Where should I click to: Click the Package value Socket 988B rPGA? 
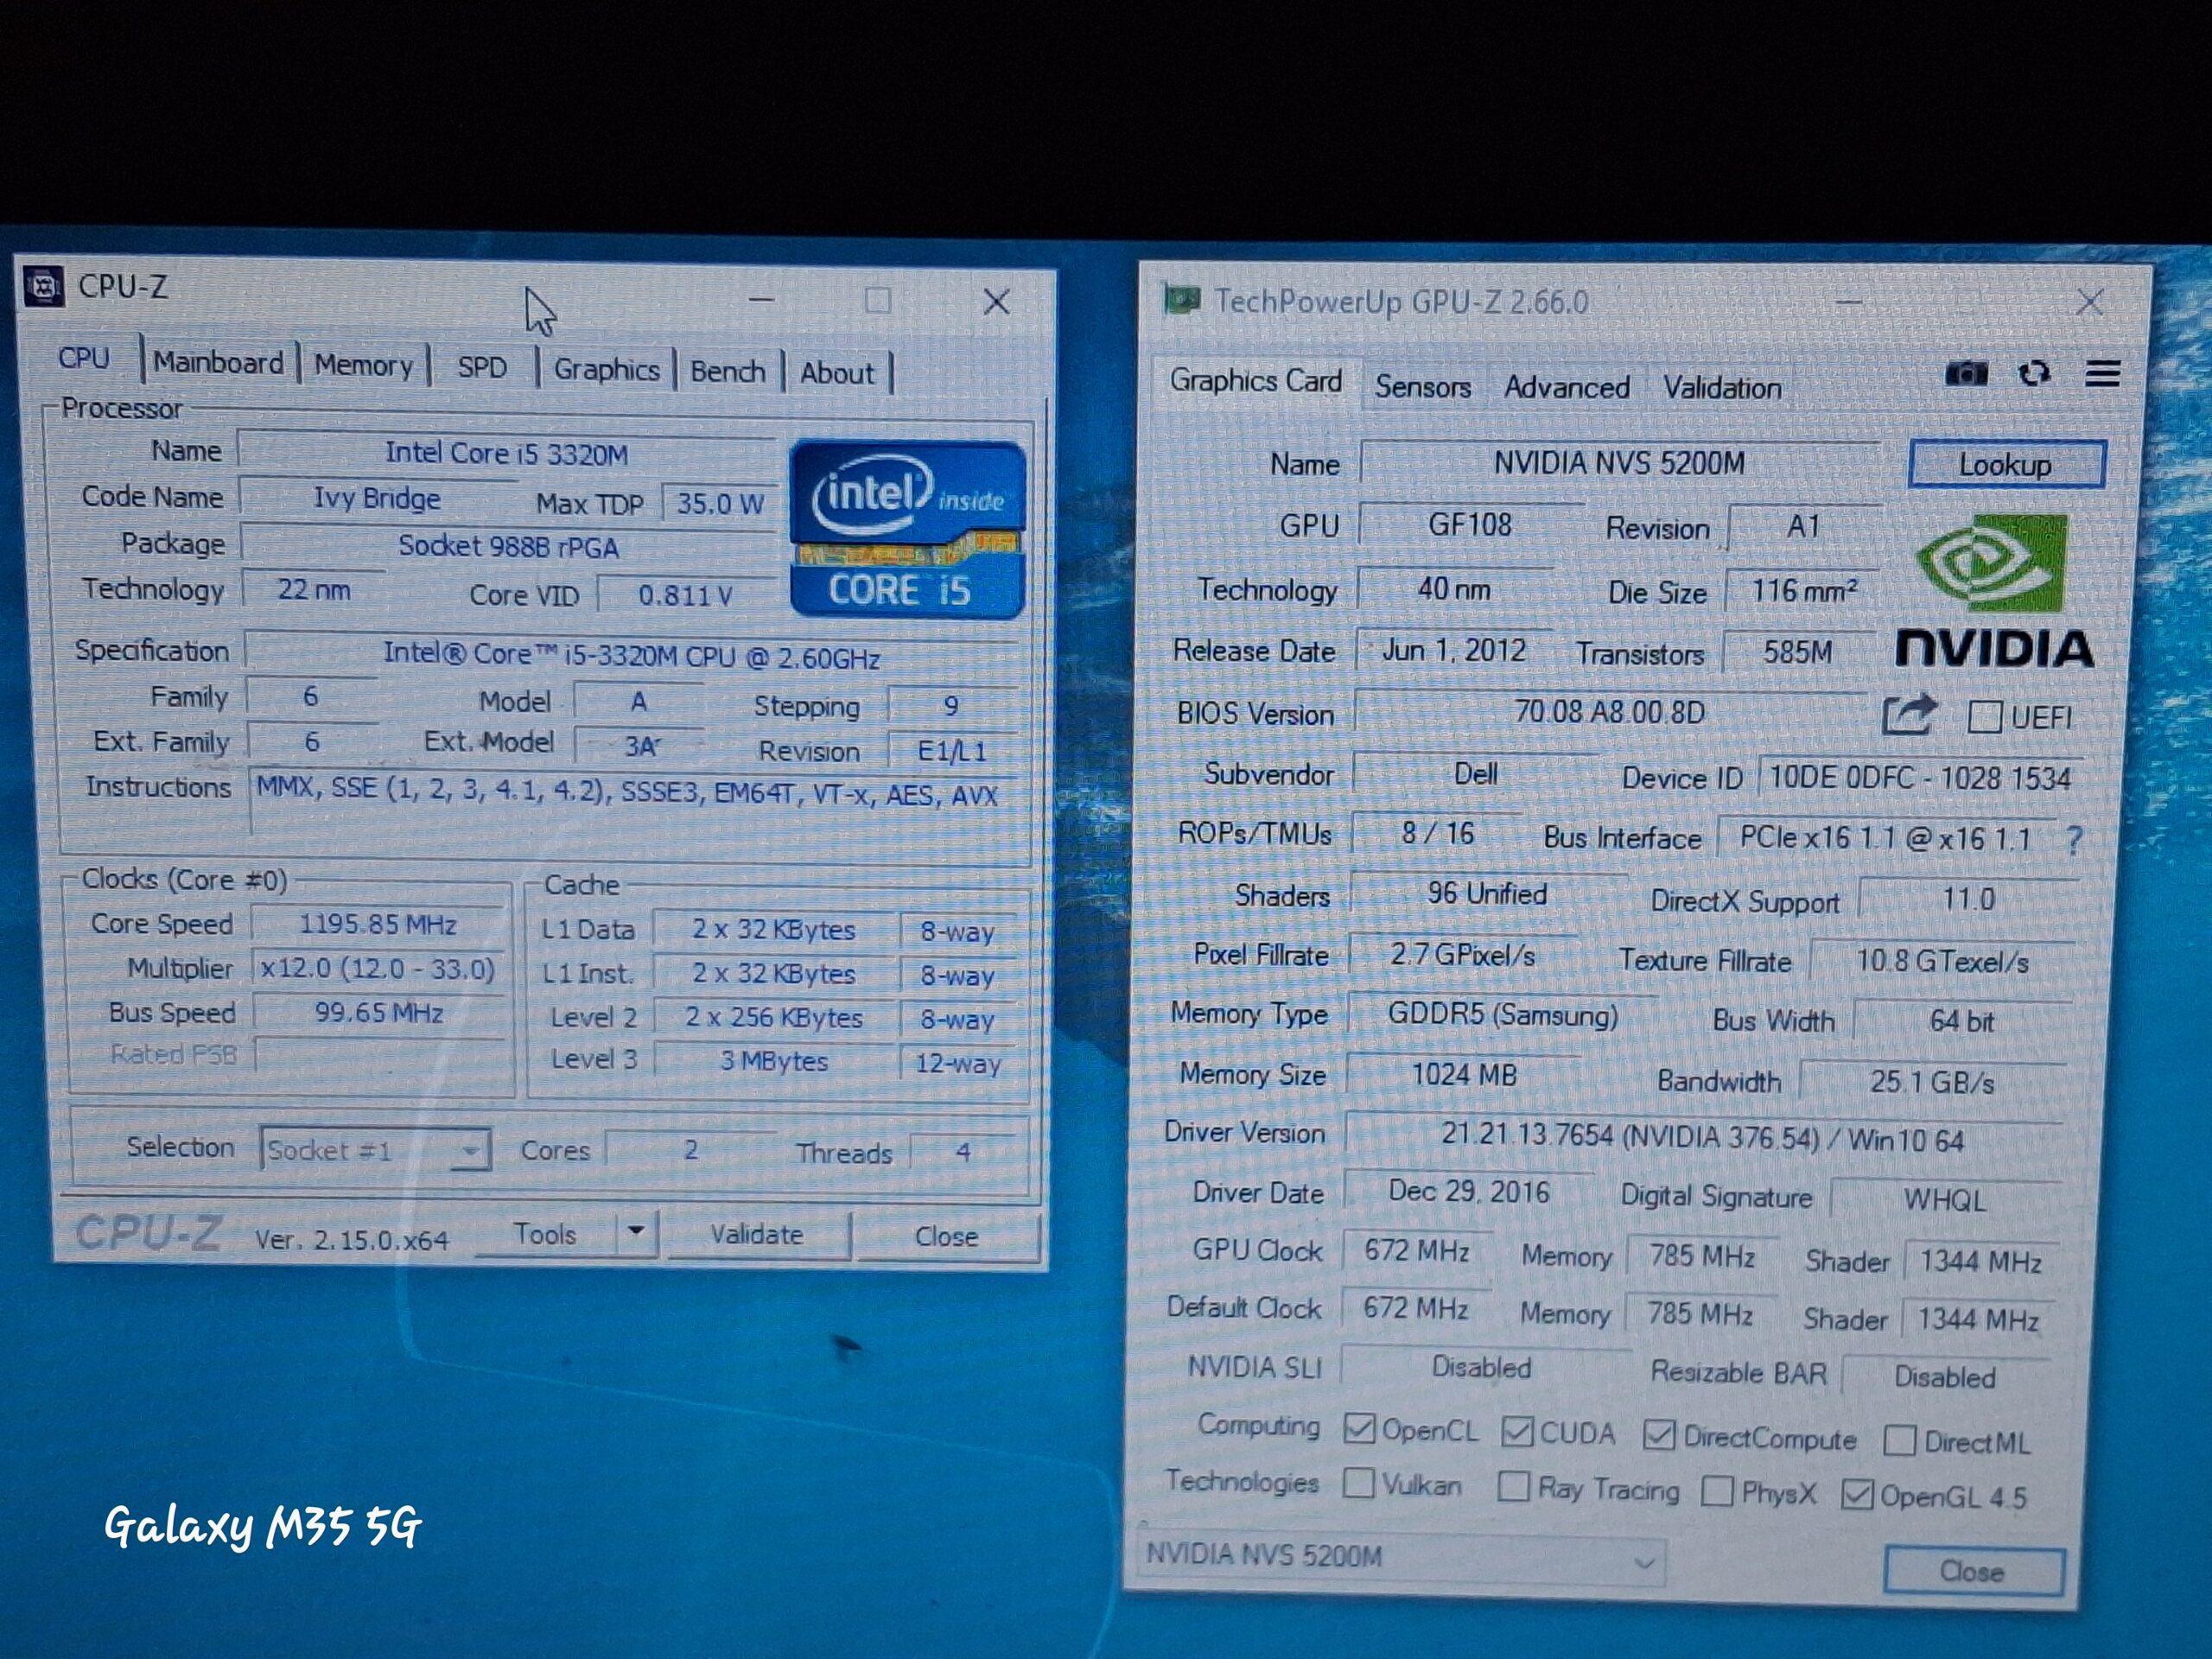508,546
